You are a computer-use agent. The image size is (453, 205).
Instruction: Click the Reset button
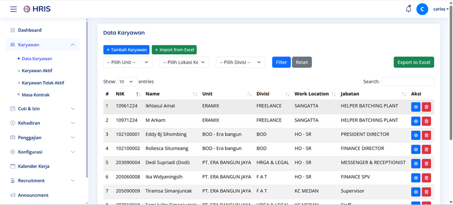point(302,62)
